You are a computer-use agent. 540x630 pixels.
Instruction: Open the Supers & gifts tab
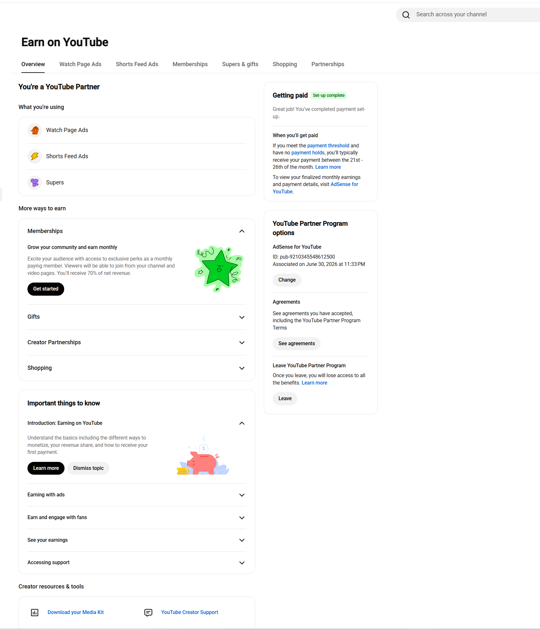point(240,64)
